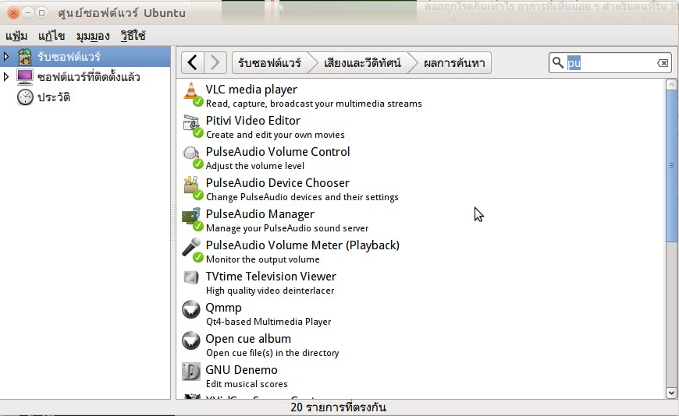This screenshot has width=679, height=416.
Task: Click the vertical scrollbar thumb
Action: tap(671, 166)
